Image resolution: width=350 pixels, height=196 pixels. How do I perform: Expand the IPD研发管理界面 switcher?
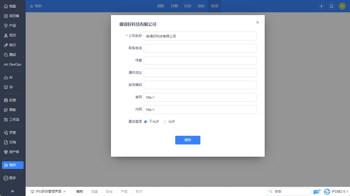point(48,191)
